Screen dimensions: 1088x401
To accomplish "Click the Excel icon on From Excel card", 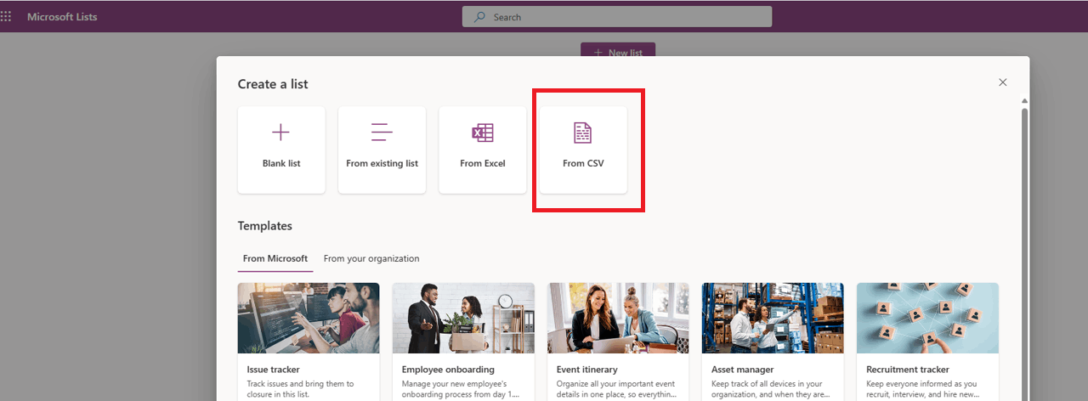I will point(482,133).
